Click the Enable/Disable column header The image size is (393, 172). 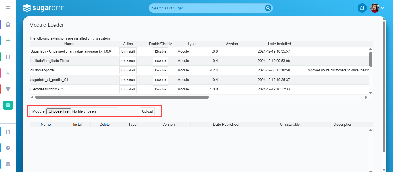click(x=161, y=44)
